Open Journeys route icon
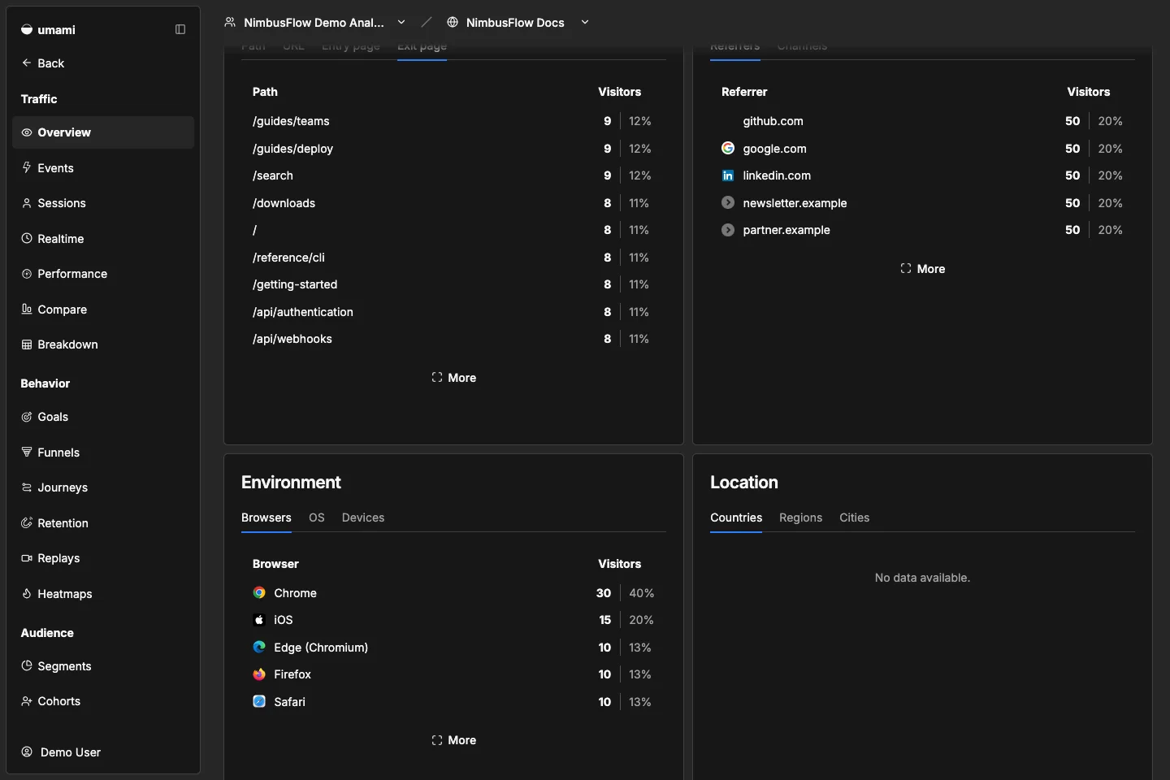Image resolution: width=1170 pixels, height=780 pixels. (27, 487)
